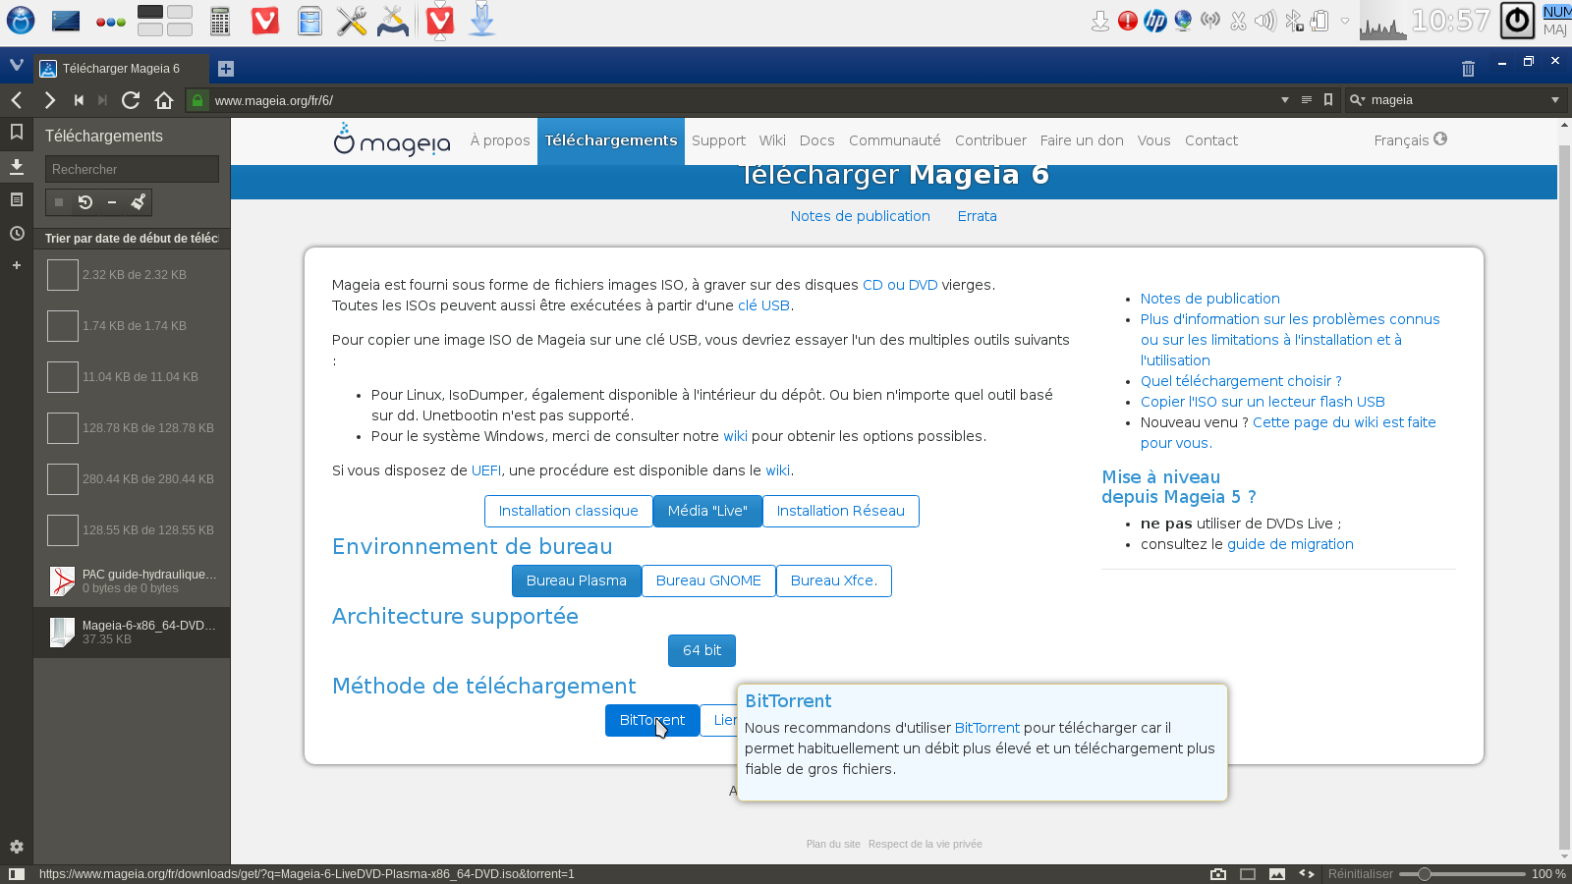1572x884 pixels.
Task: Open Quel téléchargement choisir link
Action: click(x=1241, y=381)
